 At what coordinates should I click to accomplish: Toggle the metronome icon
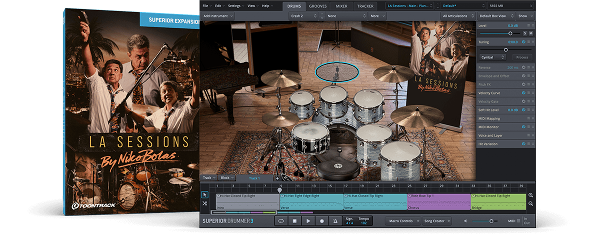coord(335,221)
